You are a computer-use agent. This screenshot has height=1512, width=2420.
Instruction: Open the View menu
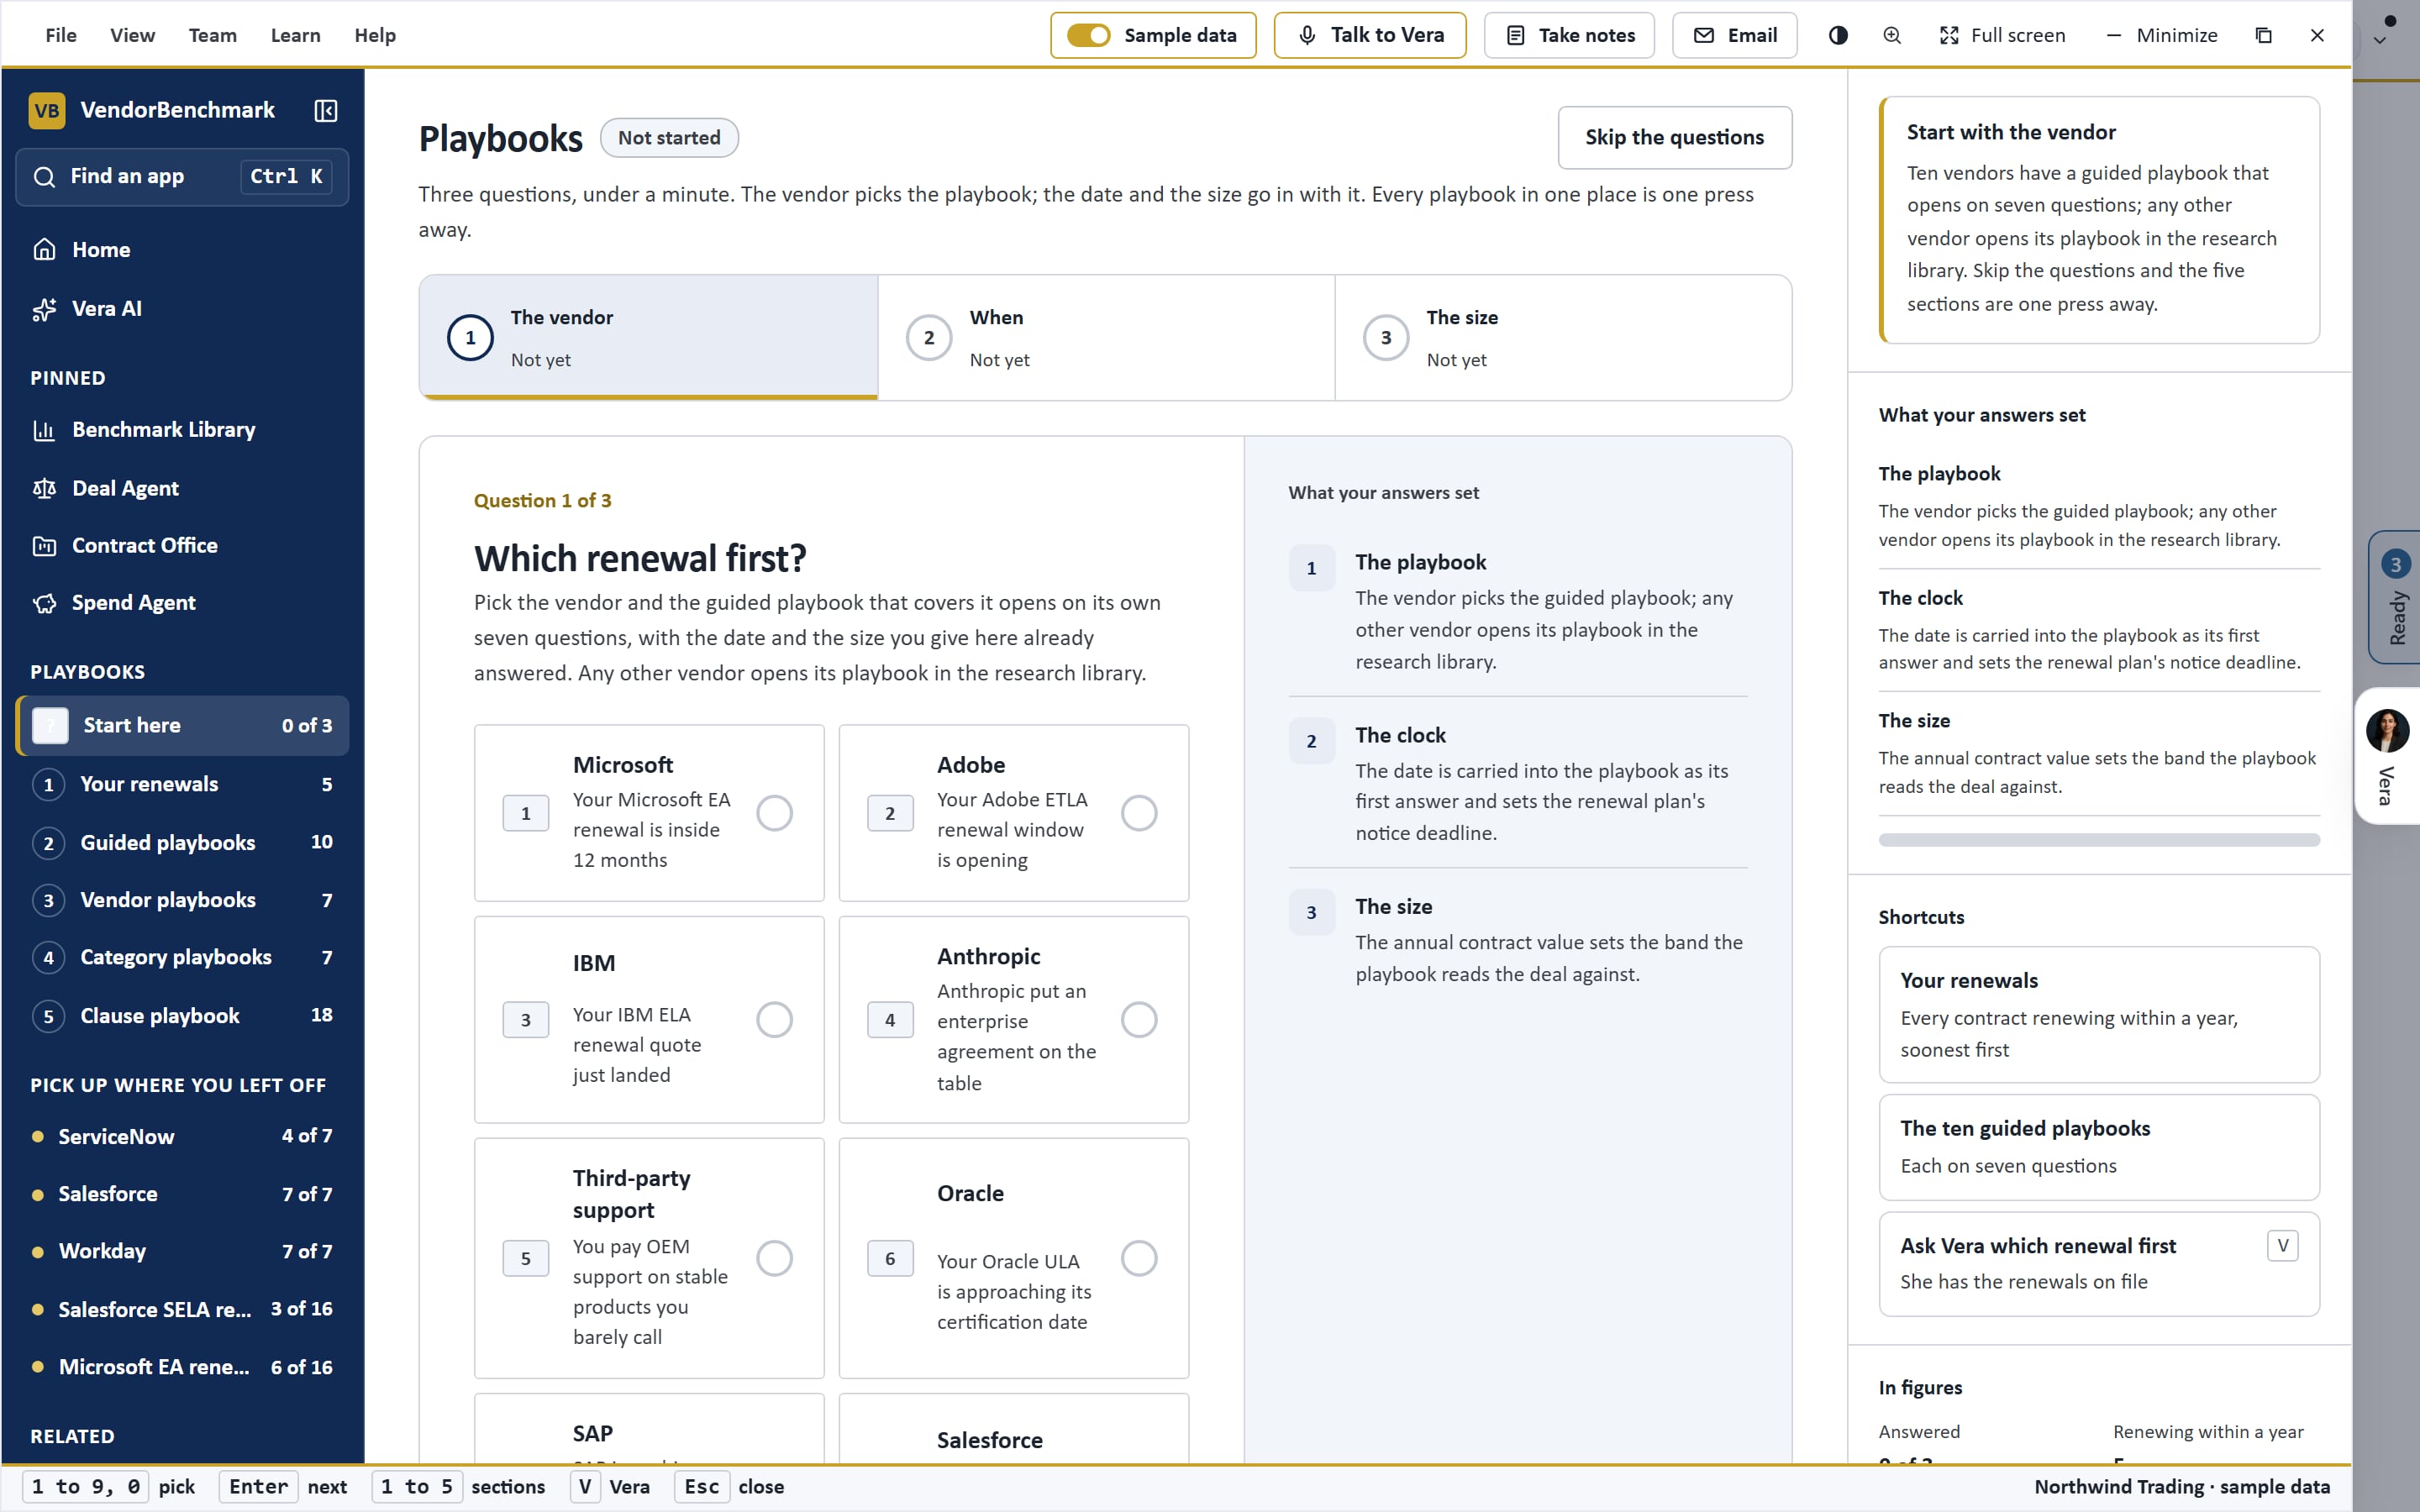(132, 35)
